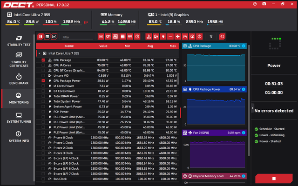Sort table by Avg column header
298x186 pixels.
(x=150, y=46)
